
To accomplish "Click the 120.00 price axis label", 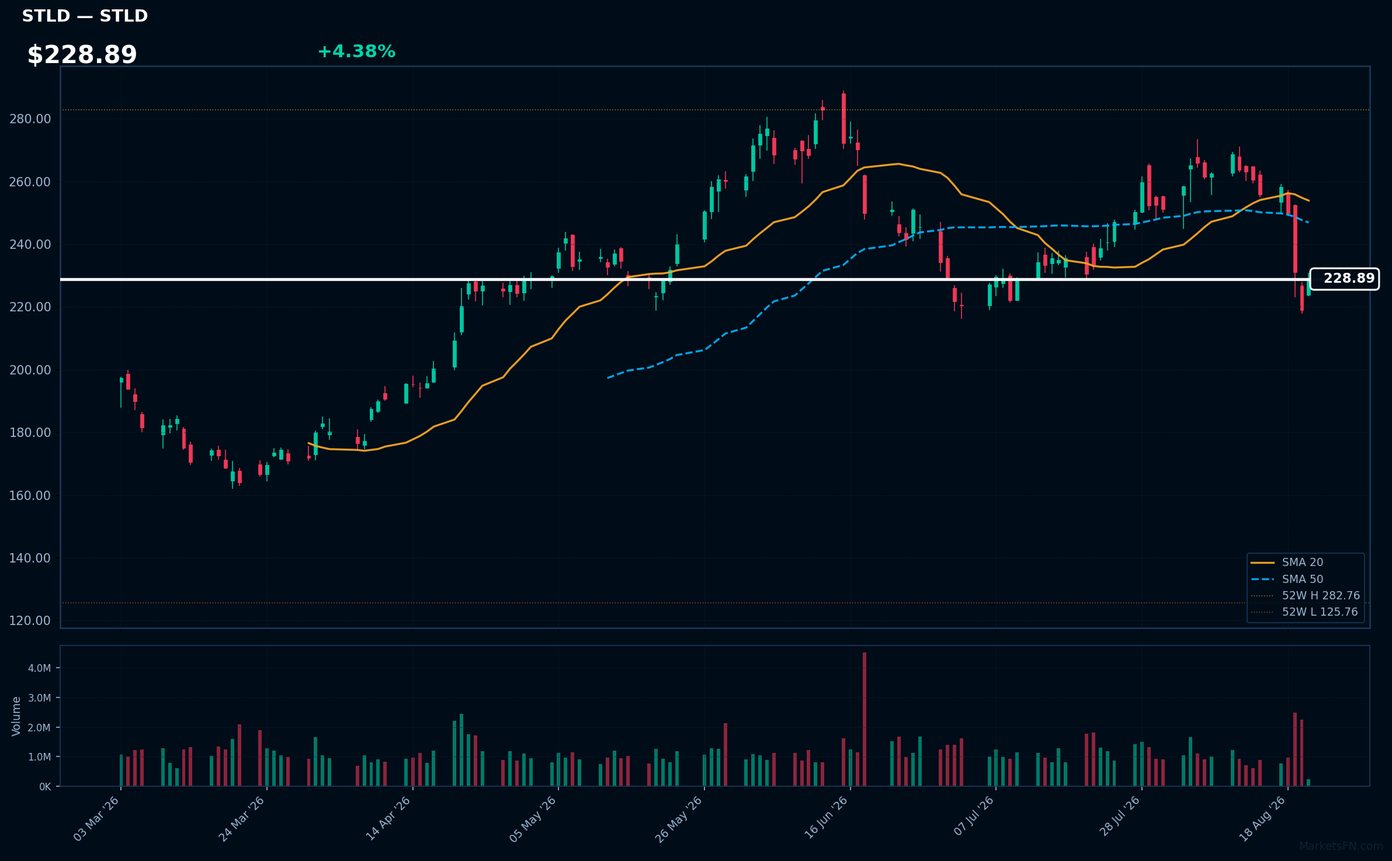I will pos(30,620).
